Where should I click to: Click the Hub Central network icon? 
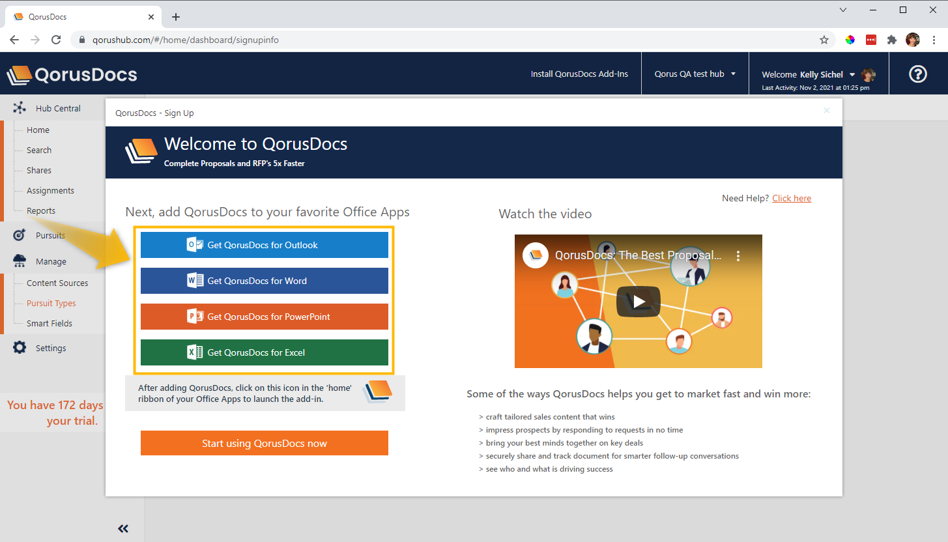click(20, 108)
